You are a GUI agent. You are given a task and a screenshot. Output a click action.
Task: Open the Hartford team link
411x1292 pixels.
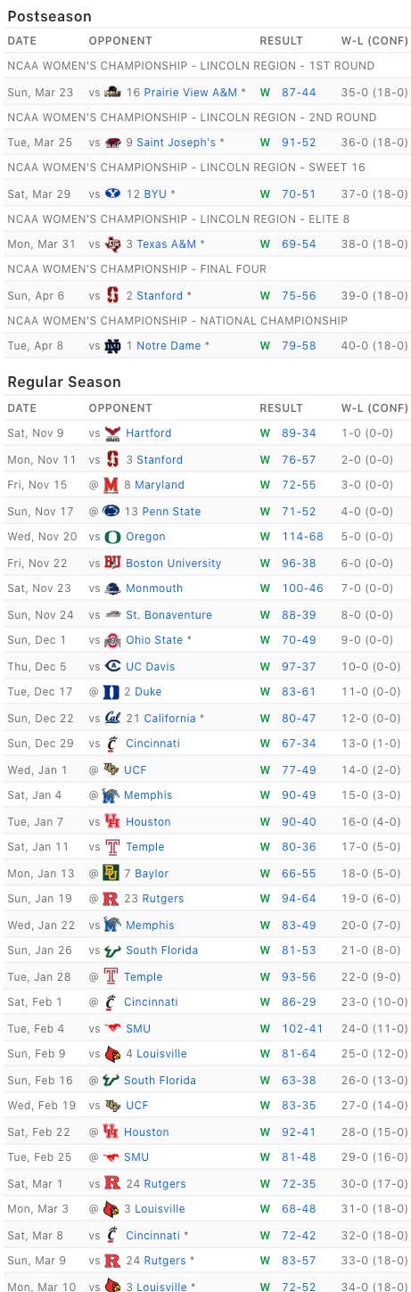tap(148, 433)
